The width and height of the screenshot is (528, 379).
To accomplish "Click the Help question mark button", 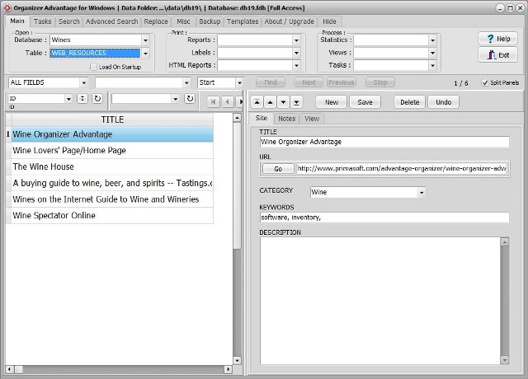I will [497, 39].
